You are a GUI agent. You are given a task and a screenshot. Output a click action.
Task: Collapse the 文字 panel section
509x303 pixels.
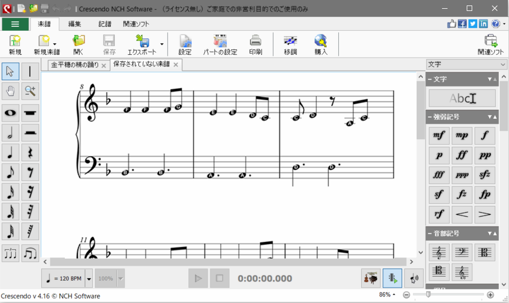[x=430, y=79]
